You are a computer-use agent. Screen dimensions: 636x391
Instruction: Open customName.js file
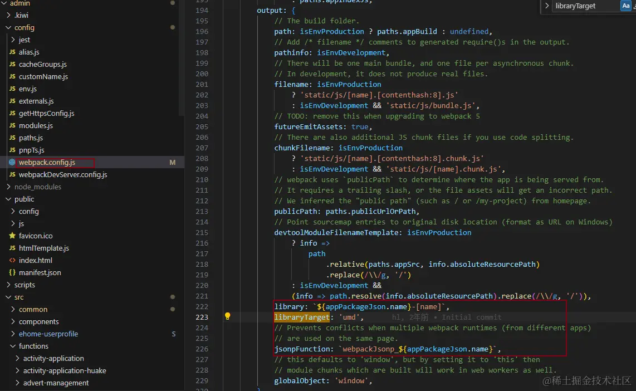[43, 76]
